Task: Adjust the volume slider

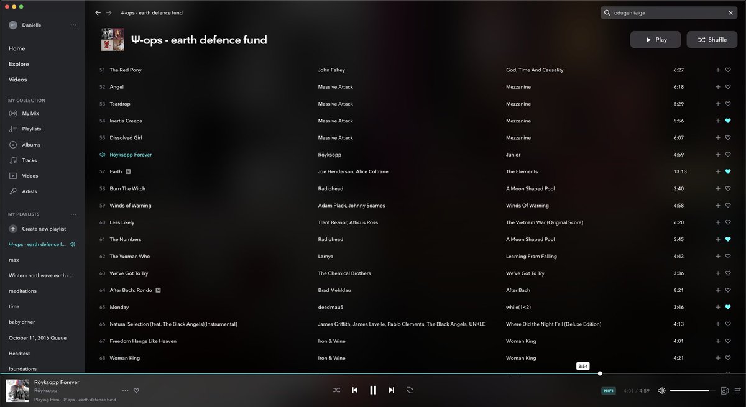Action: click(692, 391)
